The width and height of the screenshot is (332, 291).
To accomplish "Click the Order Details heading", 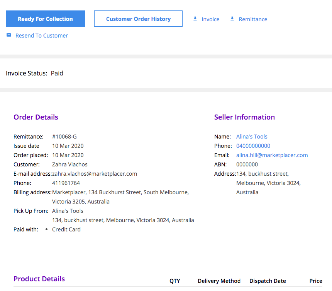I will (36, 117).
